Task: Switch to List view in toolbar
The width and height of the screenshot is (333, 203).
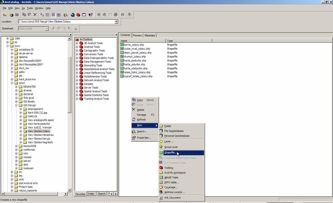Action: 48,15
